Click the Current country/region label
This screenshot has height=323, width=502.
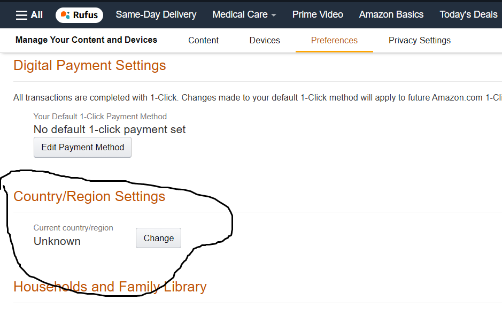click(x=73, y=228)
